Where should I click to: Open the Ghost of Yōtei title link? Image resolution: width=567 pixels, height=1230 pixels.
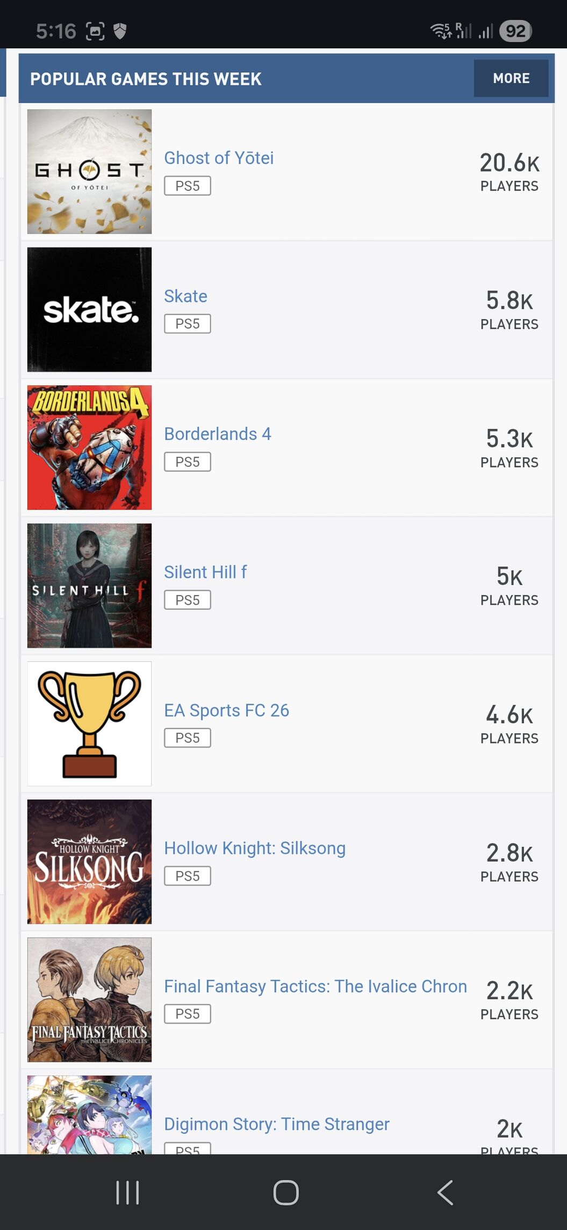click(x=219, y=158)
